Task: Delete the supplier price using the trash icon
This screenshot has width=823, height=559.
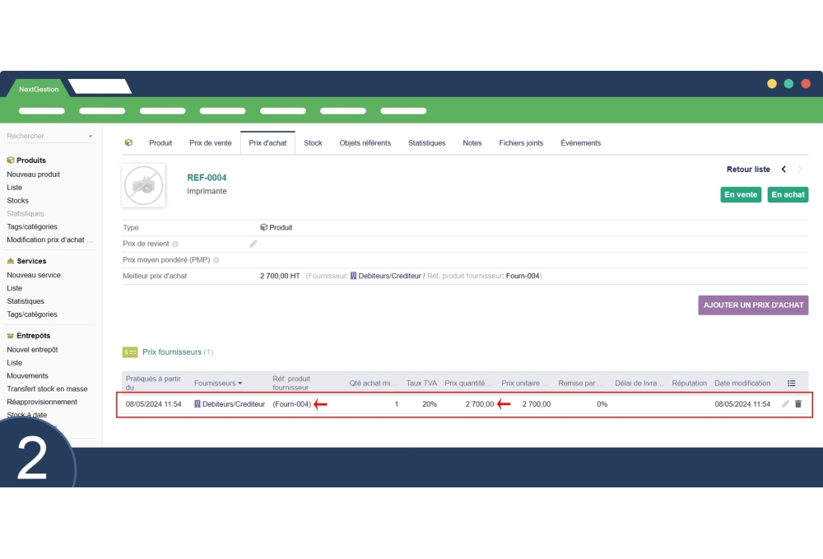Action: [800, 404]
